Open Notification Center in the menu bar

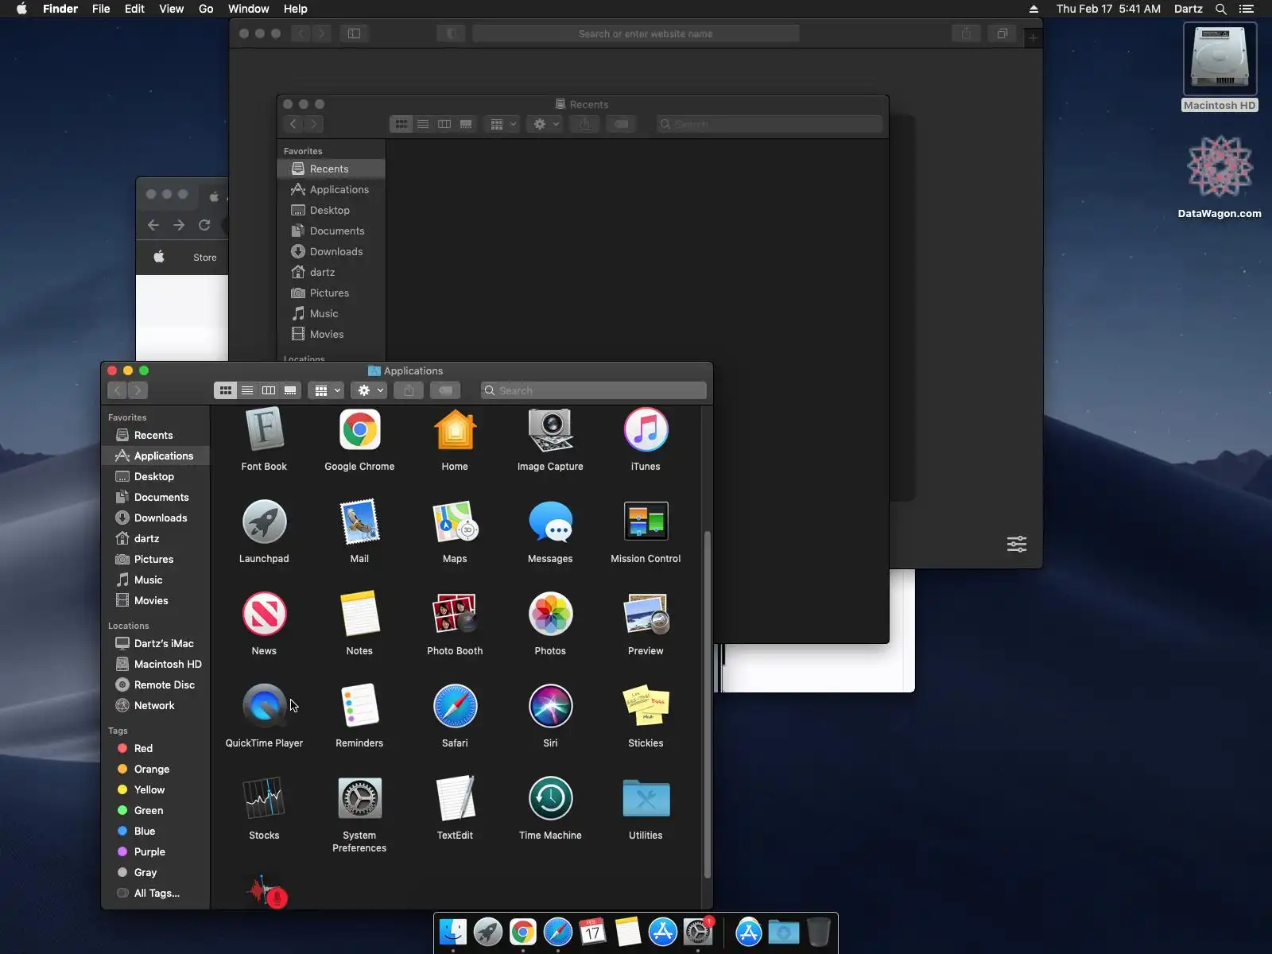click(1247, 9)
